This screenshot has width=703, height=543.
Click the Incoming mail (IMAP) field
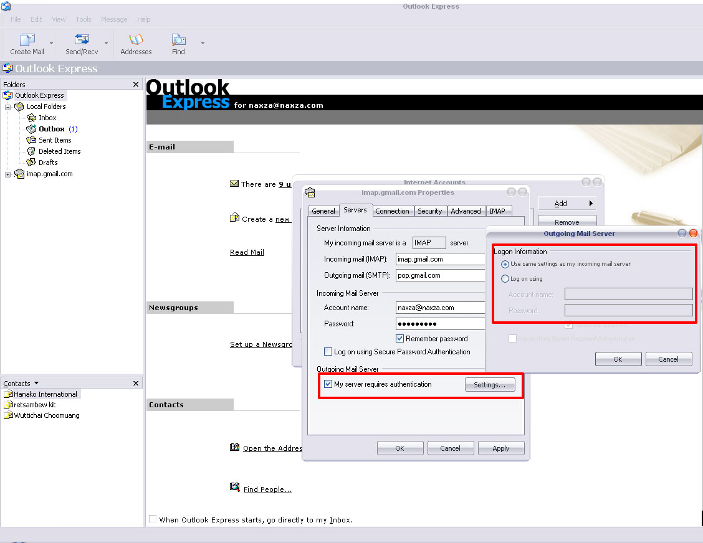(441, 259)
